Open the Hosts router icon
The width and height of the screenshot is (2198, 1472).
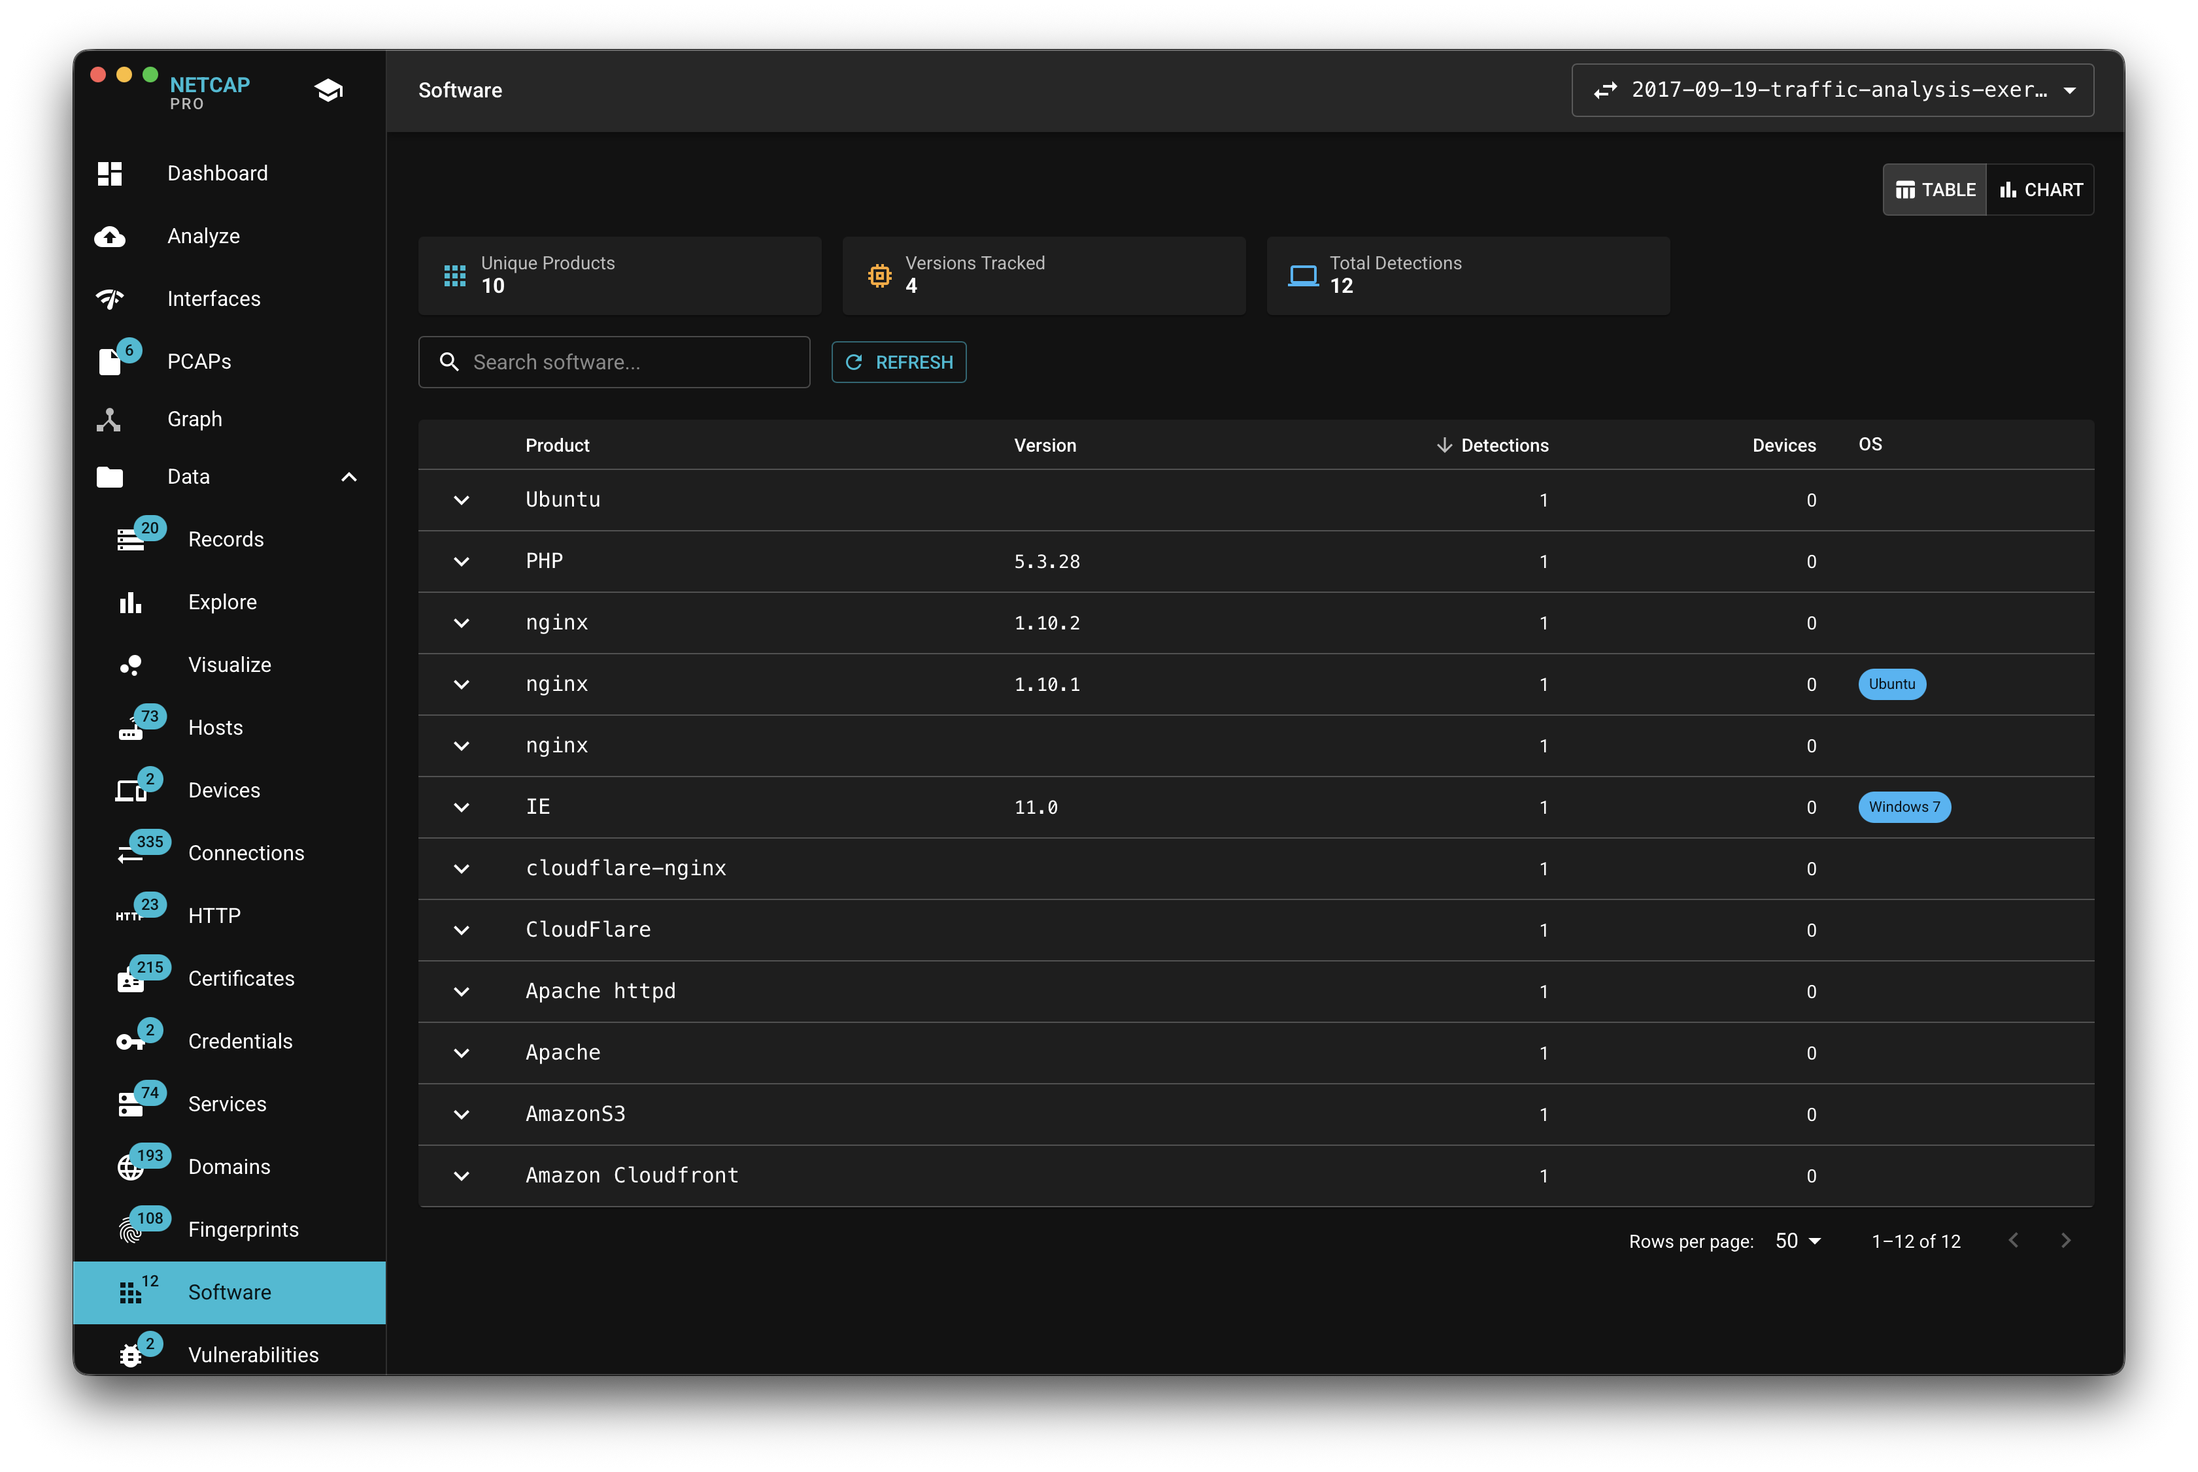pos(131,729)
